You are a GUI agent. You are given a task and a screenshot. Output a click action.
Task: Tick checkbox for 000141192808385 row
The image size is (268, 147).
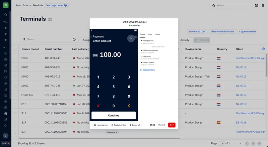(15, 114)
